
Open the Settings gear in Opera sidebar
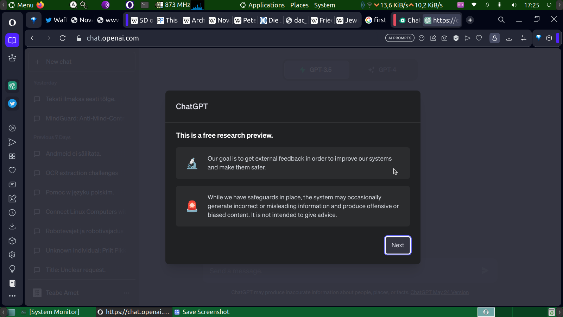tap(12, 255)
